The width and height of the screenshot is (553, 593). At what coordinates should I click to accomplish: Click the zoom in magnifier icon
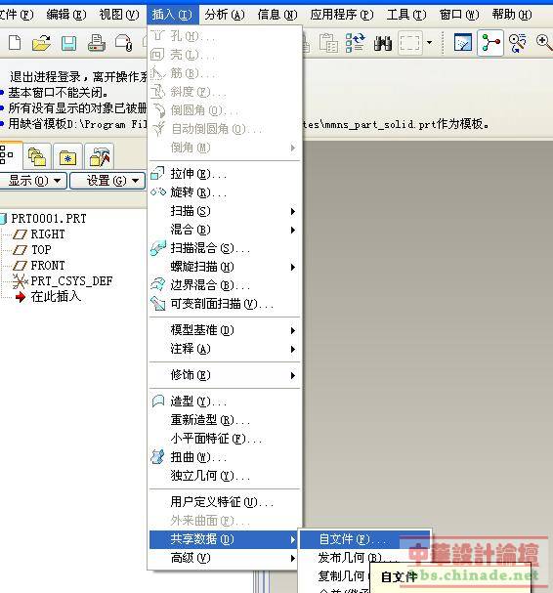tap(544, 42)
